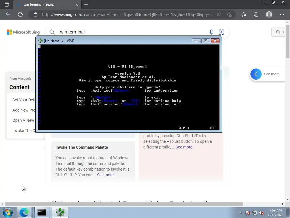Viewport: 290px width, 218px height.
Task: Click the muted volume tray icon
Action: click(261, 213)
